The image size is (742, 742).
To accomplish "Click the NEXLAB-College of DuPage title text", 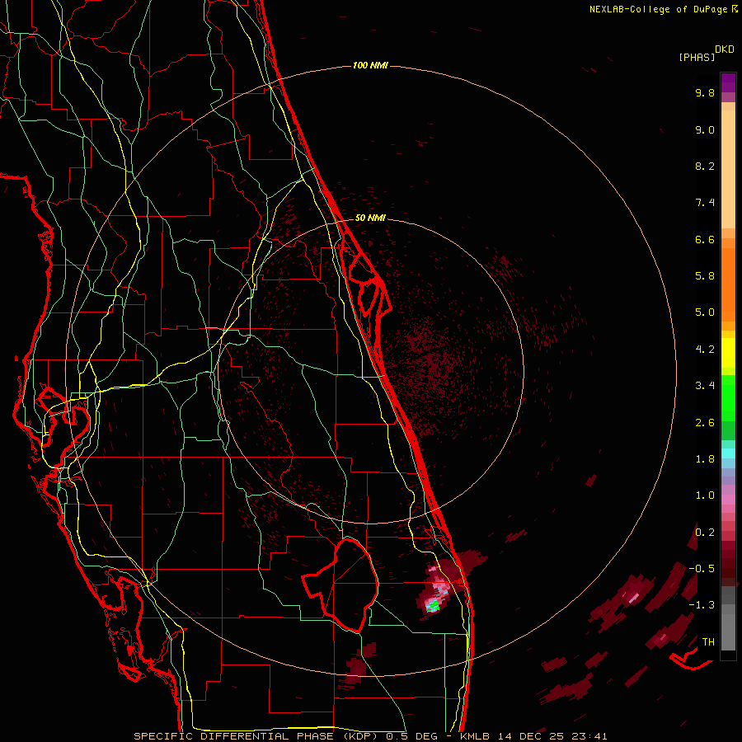I will pyautogui.click(x=658, y=9).
